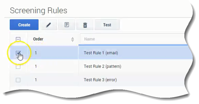Click the Order column sort arrows

click(x=73, y=39)
